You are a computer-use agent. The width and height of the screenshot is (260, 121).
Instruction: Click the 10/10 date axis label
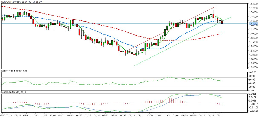click(35, 115)
